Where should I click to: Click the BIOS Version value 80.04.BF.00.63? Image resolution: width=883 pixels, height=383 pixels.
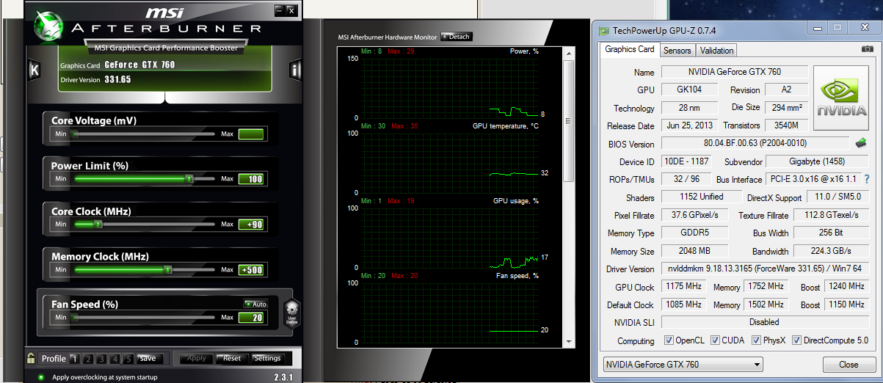[757, 144]
